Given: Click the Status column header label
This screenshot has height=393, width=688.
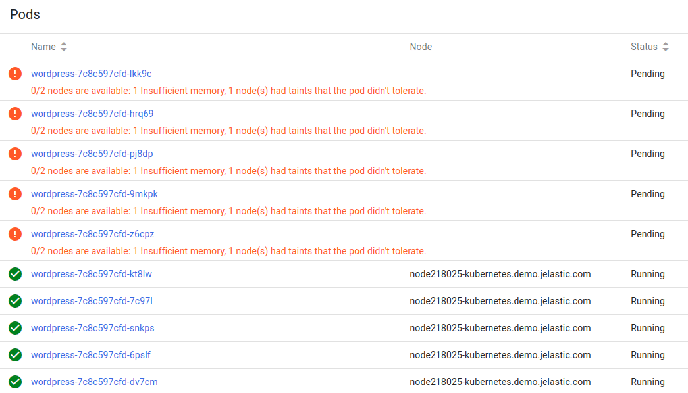Looking at the screenshot, I should [644, 47].
